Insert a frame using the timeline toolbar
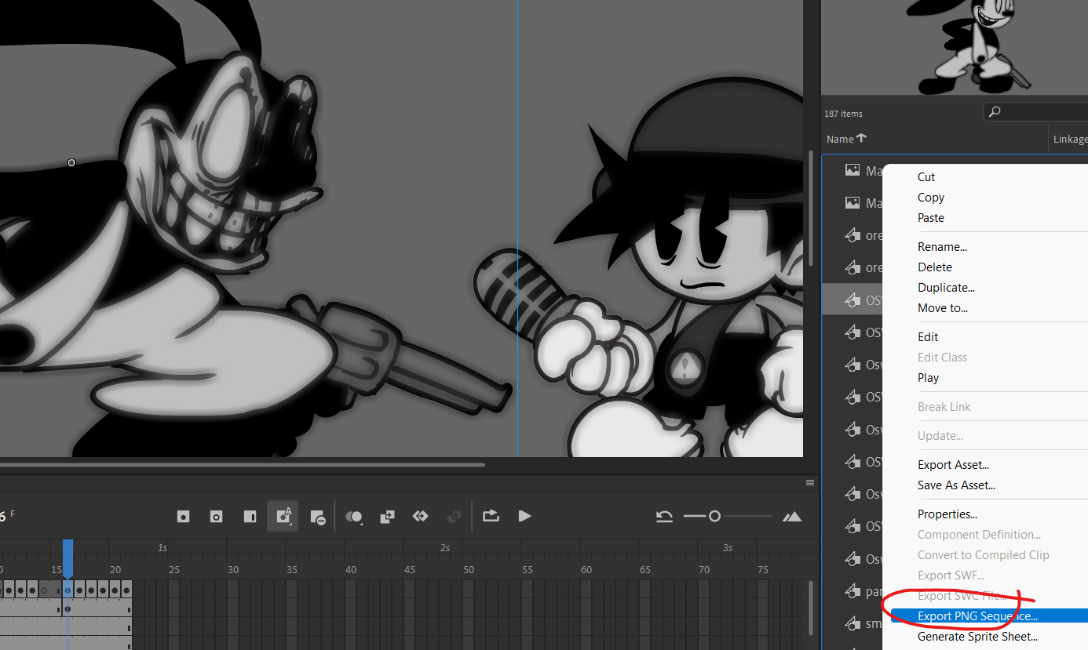1088x650 pixels. click(250, 517)
